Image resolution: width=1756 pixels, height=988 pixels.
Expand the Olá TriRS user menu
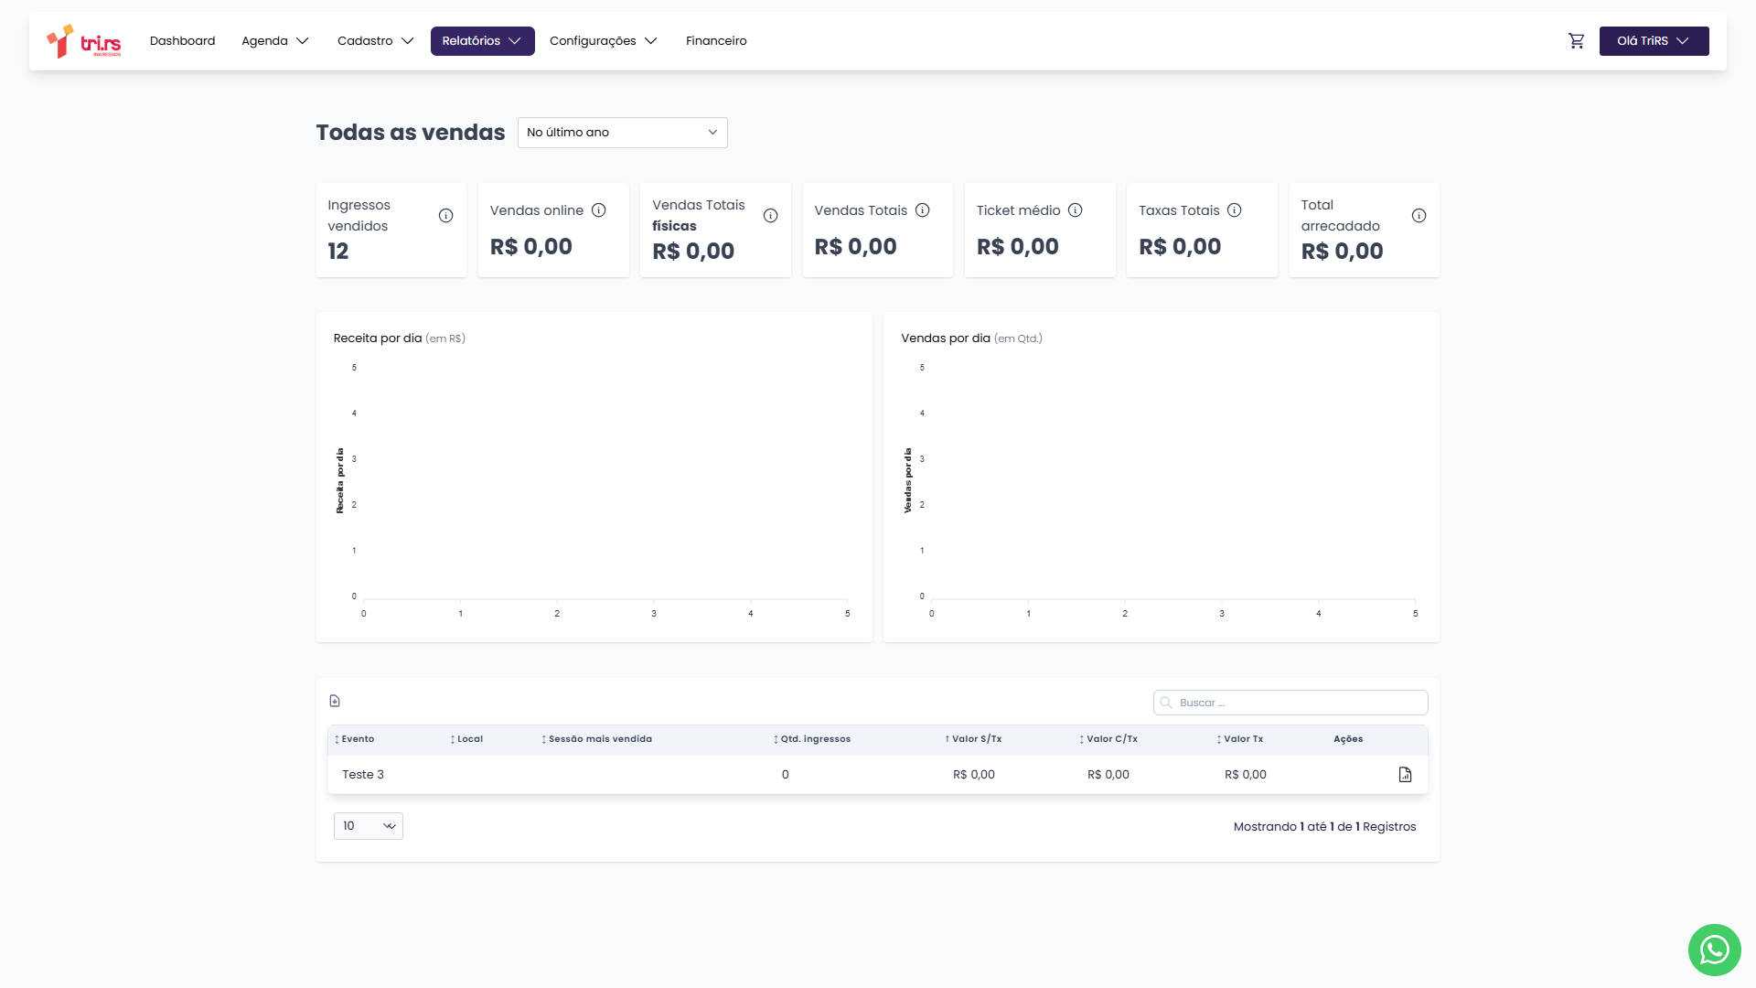(1654, 41)
